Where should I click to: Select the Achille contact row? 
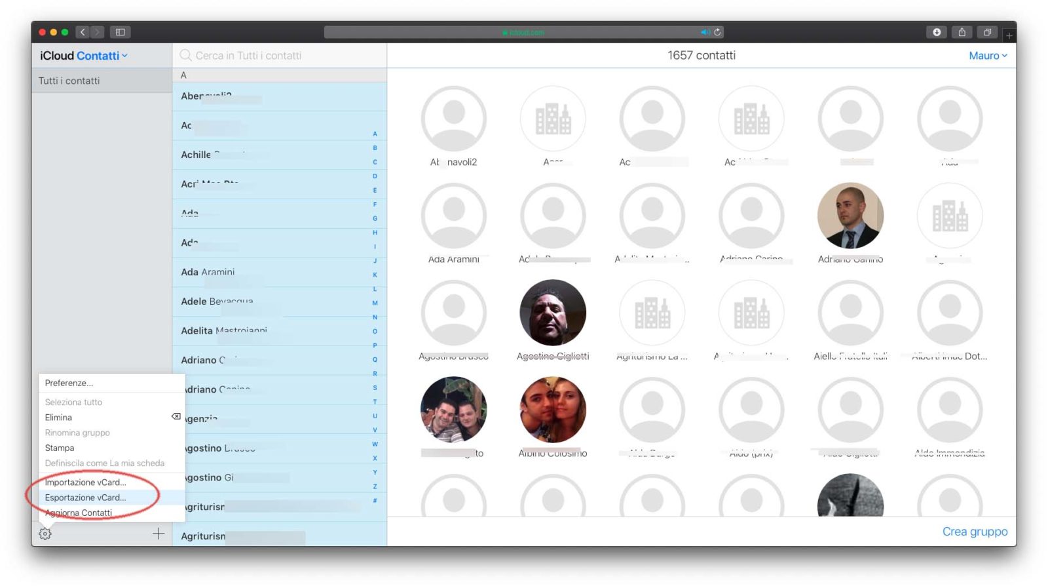coord(279,155)
